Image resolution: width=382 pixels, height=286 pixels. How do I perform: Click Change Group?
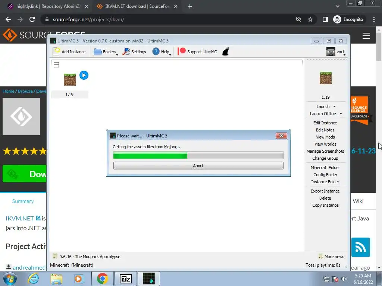[325, 158]
